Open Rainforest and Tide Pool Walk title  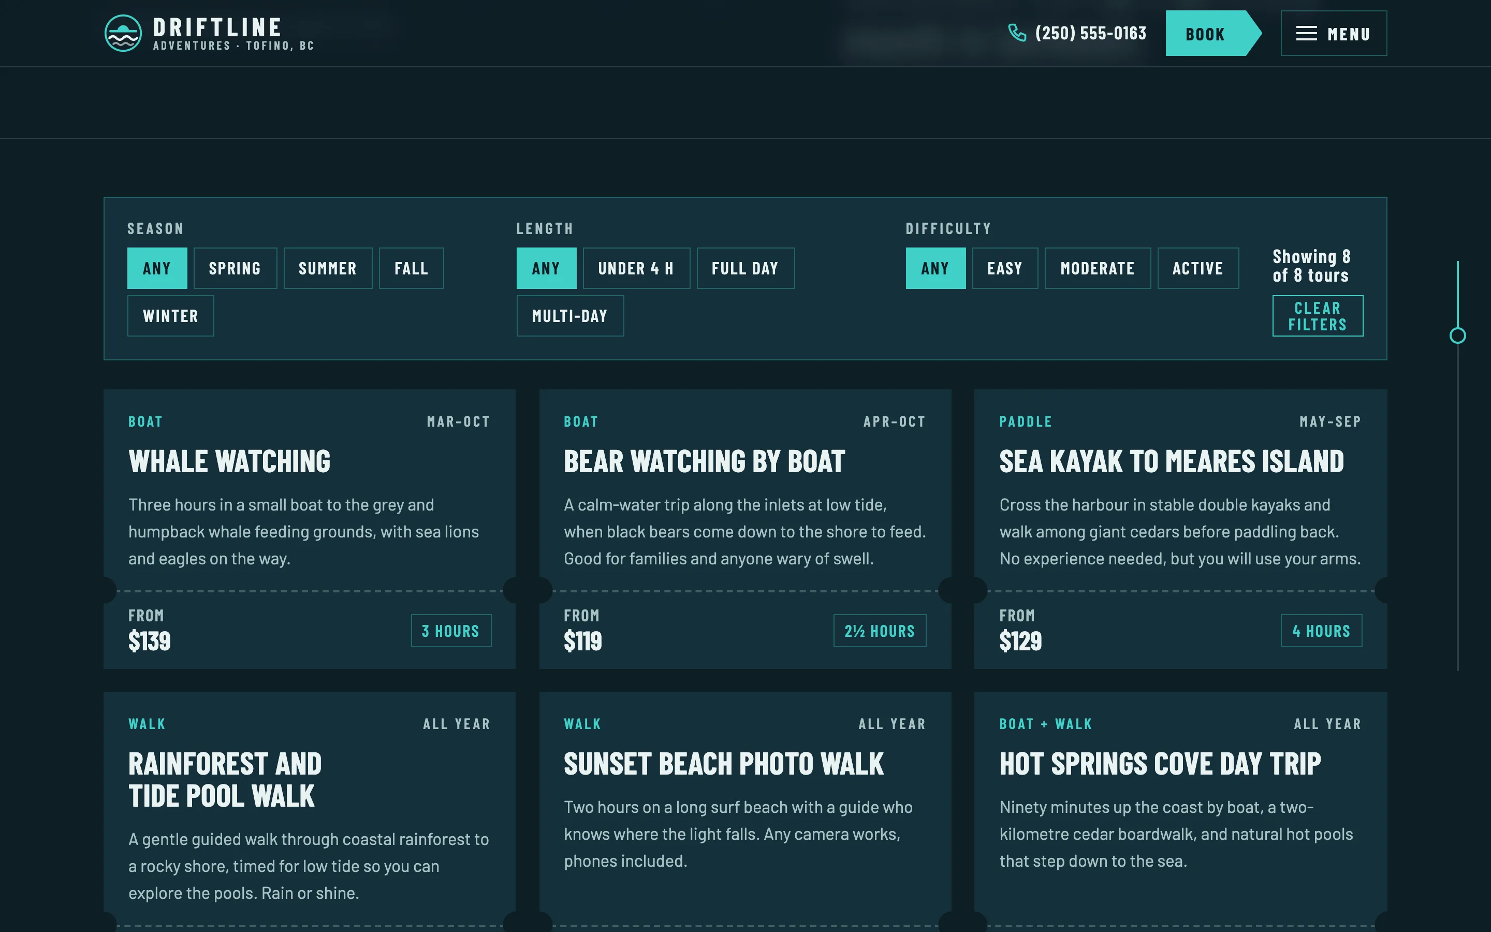click(225, 780)
